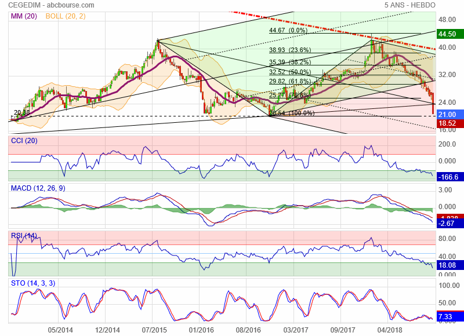
Task: Click the Fibonacci label "20.54 (100.0%)"
Action: coord(292,113)
